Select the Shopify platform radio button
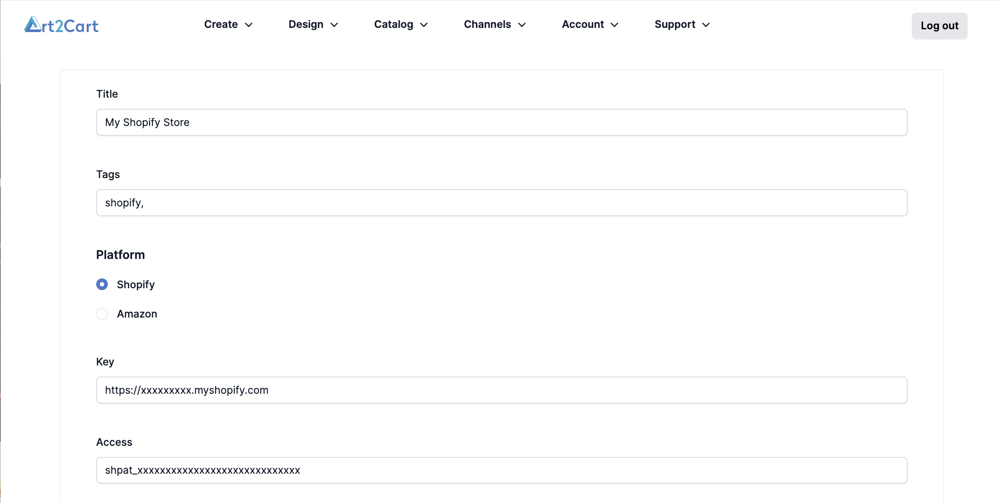Screen dimensions: 1002x503 [102, 284]
